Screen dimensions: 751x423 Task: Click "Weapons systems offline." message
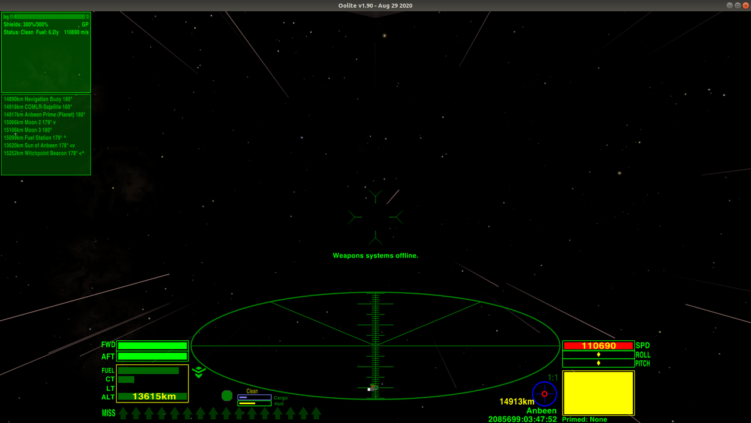pos(375,256)
